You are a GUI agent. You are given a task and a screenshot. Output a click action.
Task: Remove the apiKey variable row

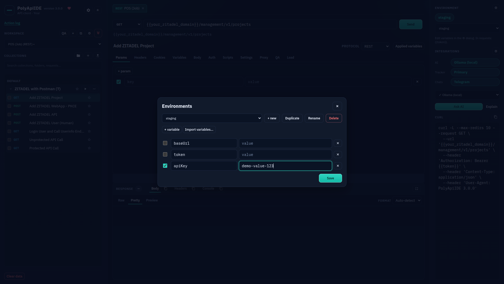point(338,166)
